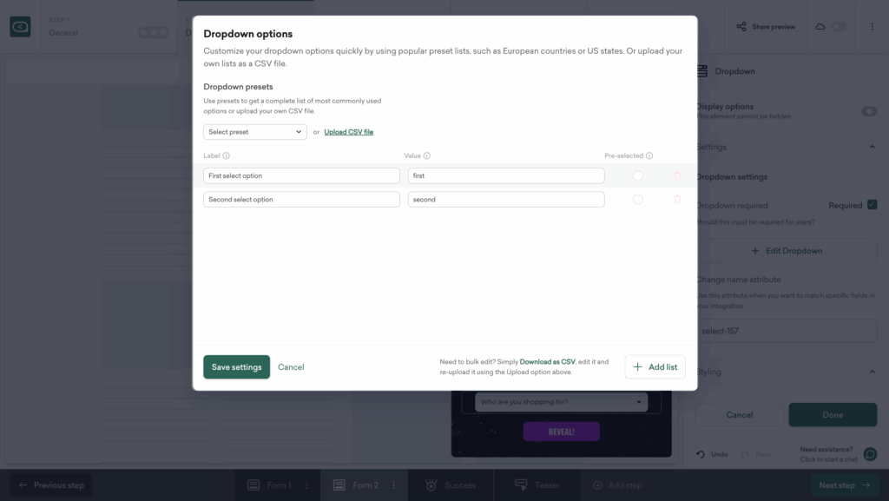Switch to the Teaser tab

[x=537, y=485]
